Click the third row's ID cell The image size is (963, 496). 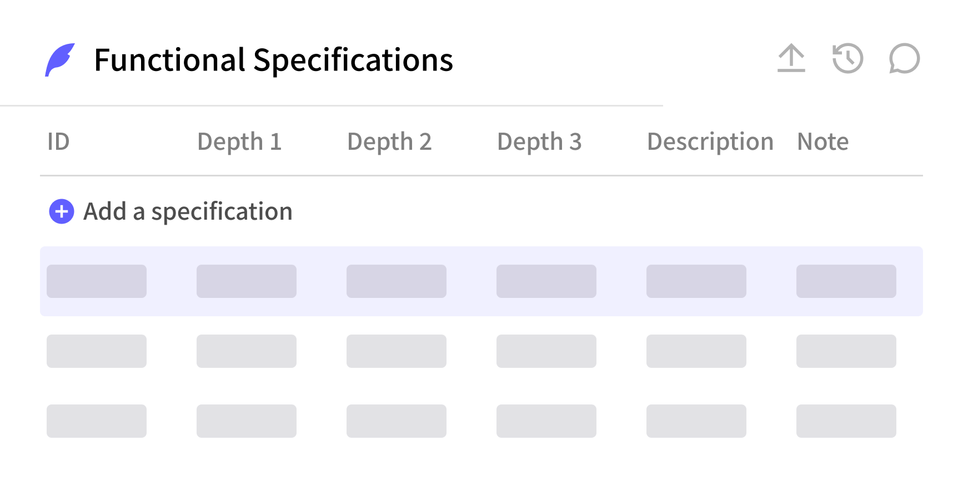point(97,421)
